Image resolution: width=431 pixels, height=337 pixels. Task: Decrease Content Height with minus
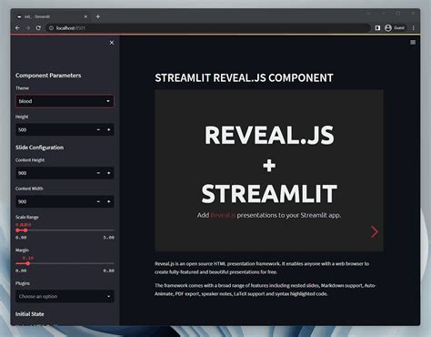point(98,173)
